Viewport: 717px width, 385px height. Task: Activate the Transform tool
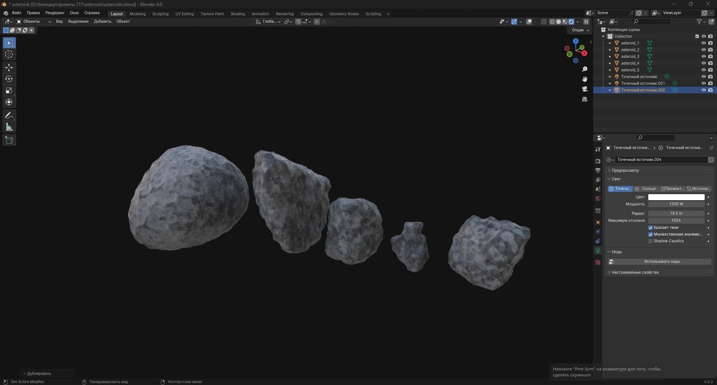pos(9,102)
